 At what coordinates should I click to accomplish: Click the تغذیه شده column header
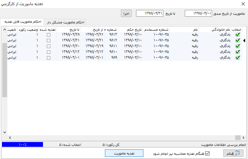(x=48, y=29)
